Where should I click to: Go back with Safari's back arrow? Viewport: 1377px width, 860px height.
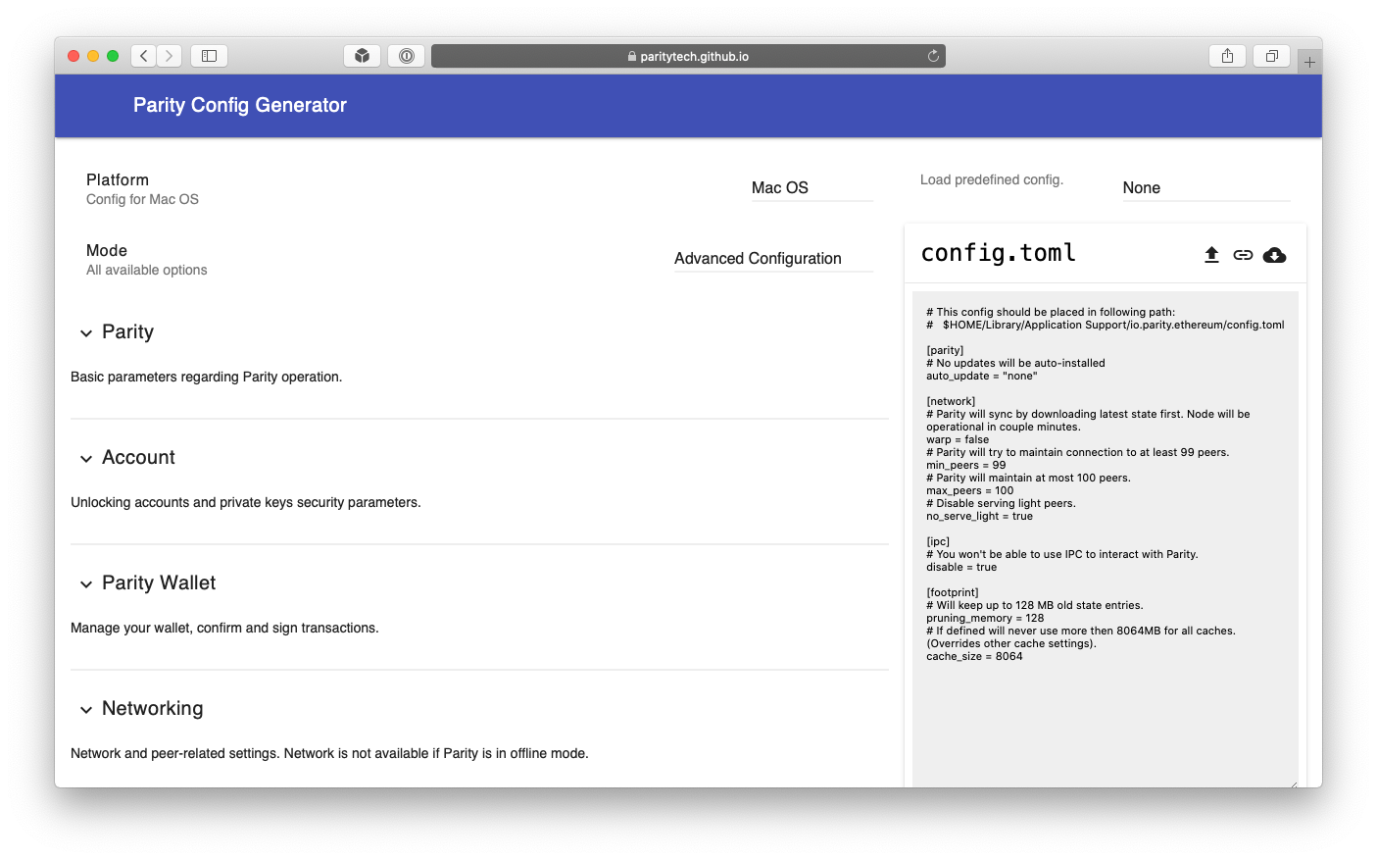(x=144, y=56)
